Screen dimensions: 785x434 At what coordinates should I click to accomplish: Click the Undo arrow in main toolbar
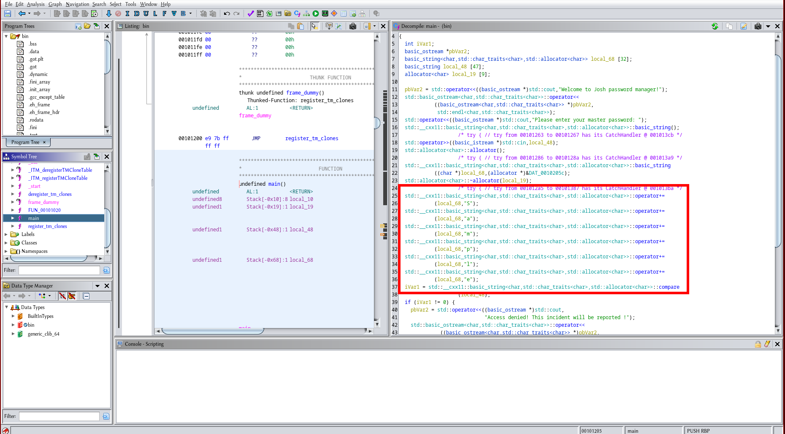pos(227,14)
